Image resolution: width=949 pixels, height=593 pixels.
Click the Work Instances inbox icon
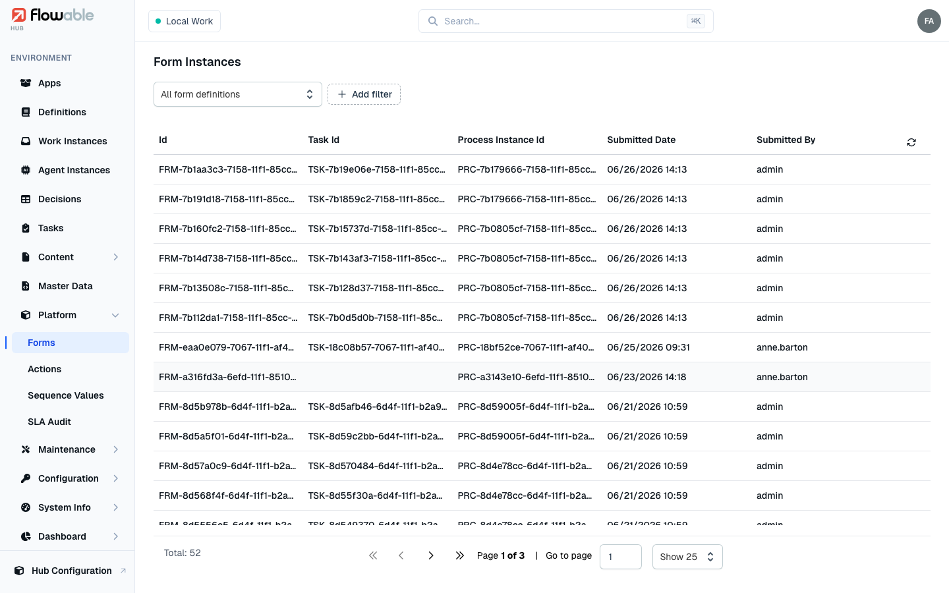(26, 141)
